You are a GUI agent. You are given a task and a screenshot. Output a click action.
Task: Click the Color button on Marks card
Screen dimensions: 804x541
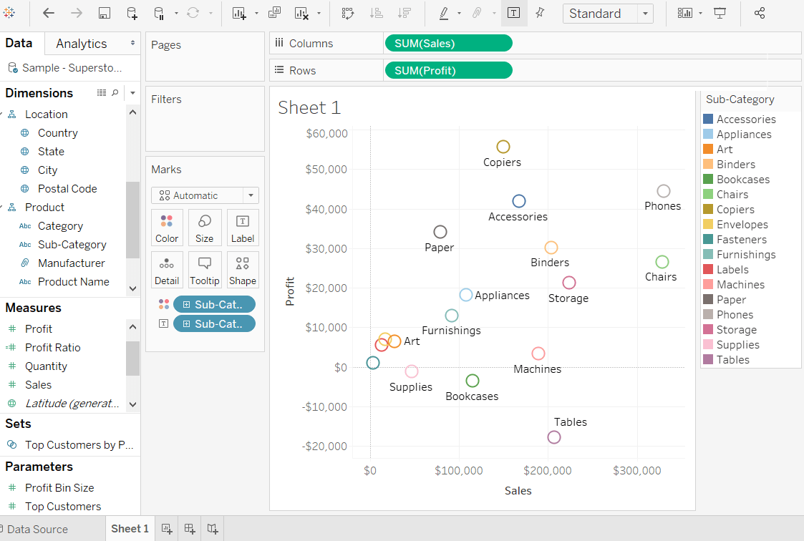(x=167, y=228)
